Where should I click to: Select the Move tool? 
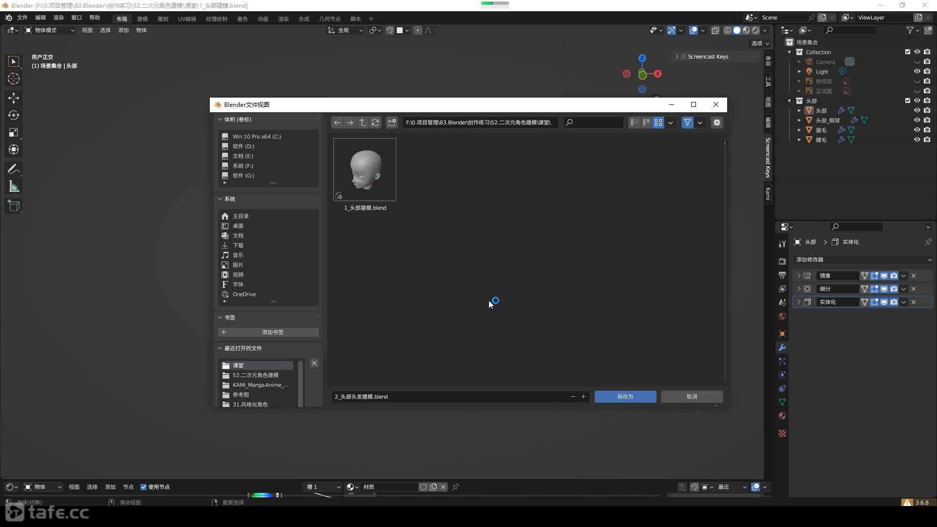[x=14, y=98]
